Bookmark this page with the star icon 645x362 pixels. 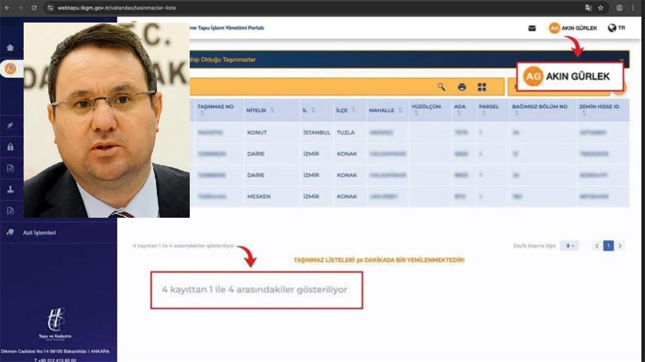click(601, 8)
